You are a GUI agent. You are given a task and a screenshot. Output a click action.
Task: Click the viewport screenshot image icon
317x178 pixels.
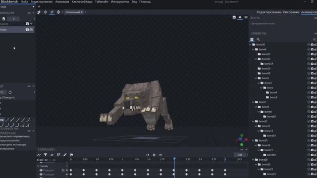pos(234,17)
